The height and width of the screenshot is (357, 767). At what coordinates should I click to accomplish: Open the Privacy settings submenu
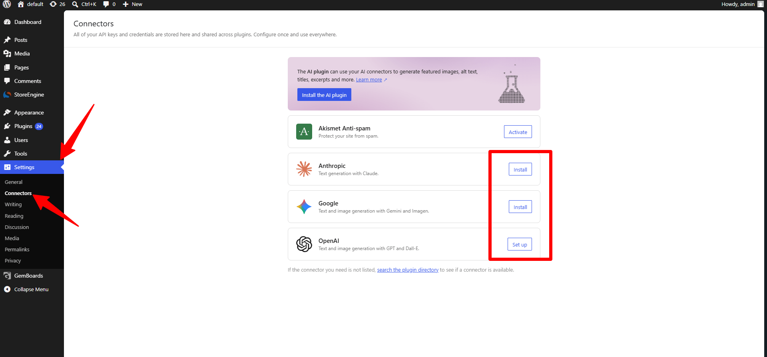(13, 260)
